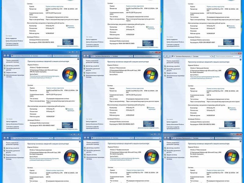Open Центр обновления Windows in product ID 00342 window
The height and width of the screenshot is (183, 244).
pos(14,41)
